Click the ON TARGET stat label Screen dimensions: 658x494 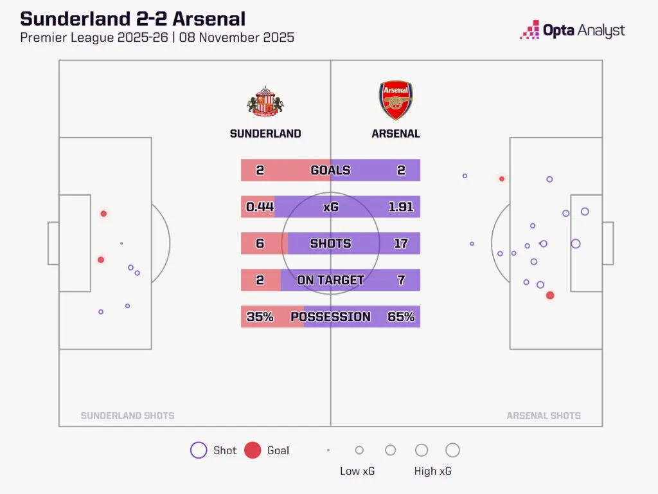point(330,280)
